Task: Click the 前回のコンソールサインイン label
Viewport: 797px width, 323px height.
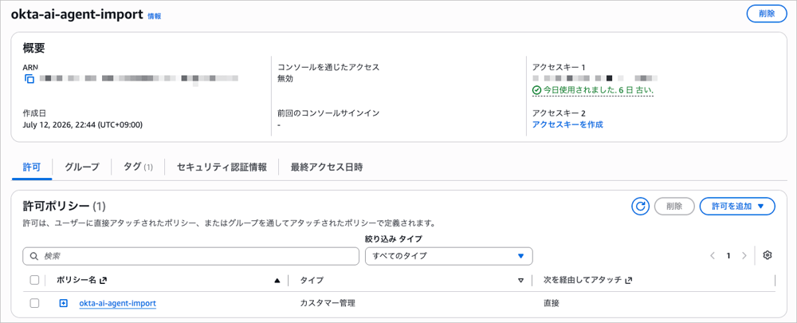Action: [328, 113]
